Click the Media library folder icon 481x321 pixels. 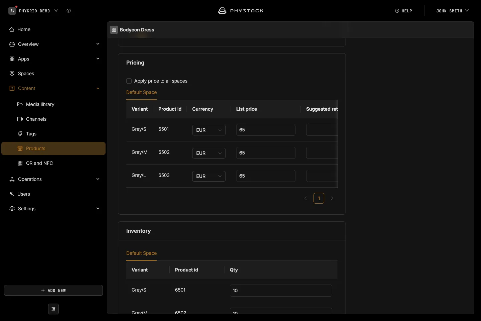click(20, 104)
